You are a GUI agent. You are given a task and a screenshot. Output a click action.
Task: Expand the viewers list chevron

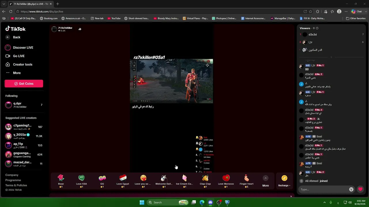[331, 57]
